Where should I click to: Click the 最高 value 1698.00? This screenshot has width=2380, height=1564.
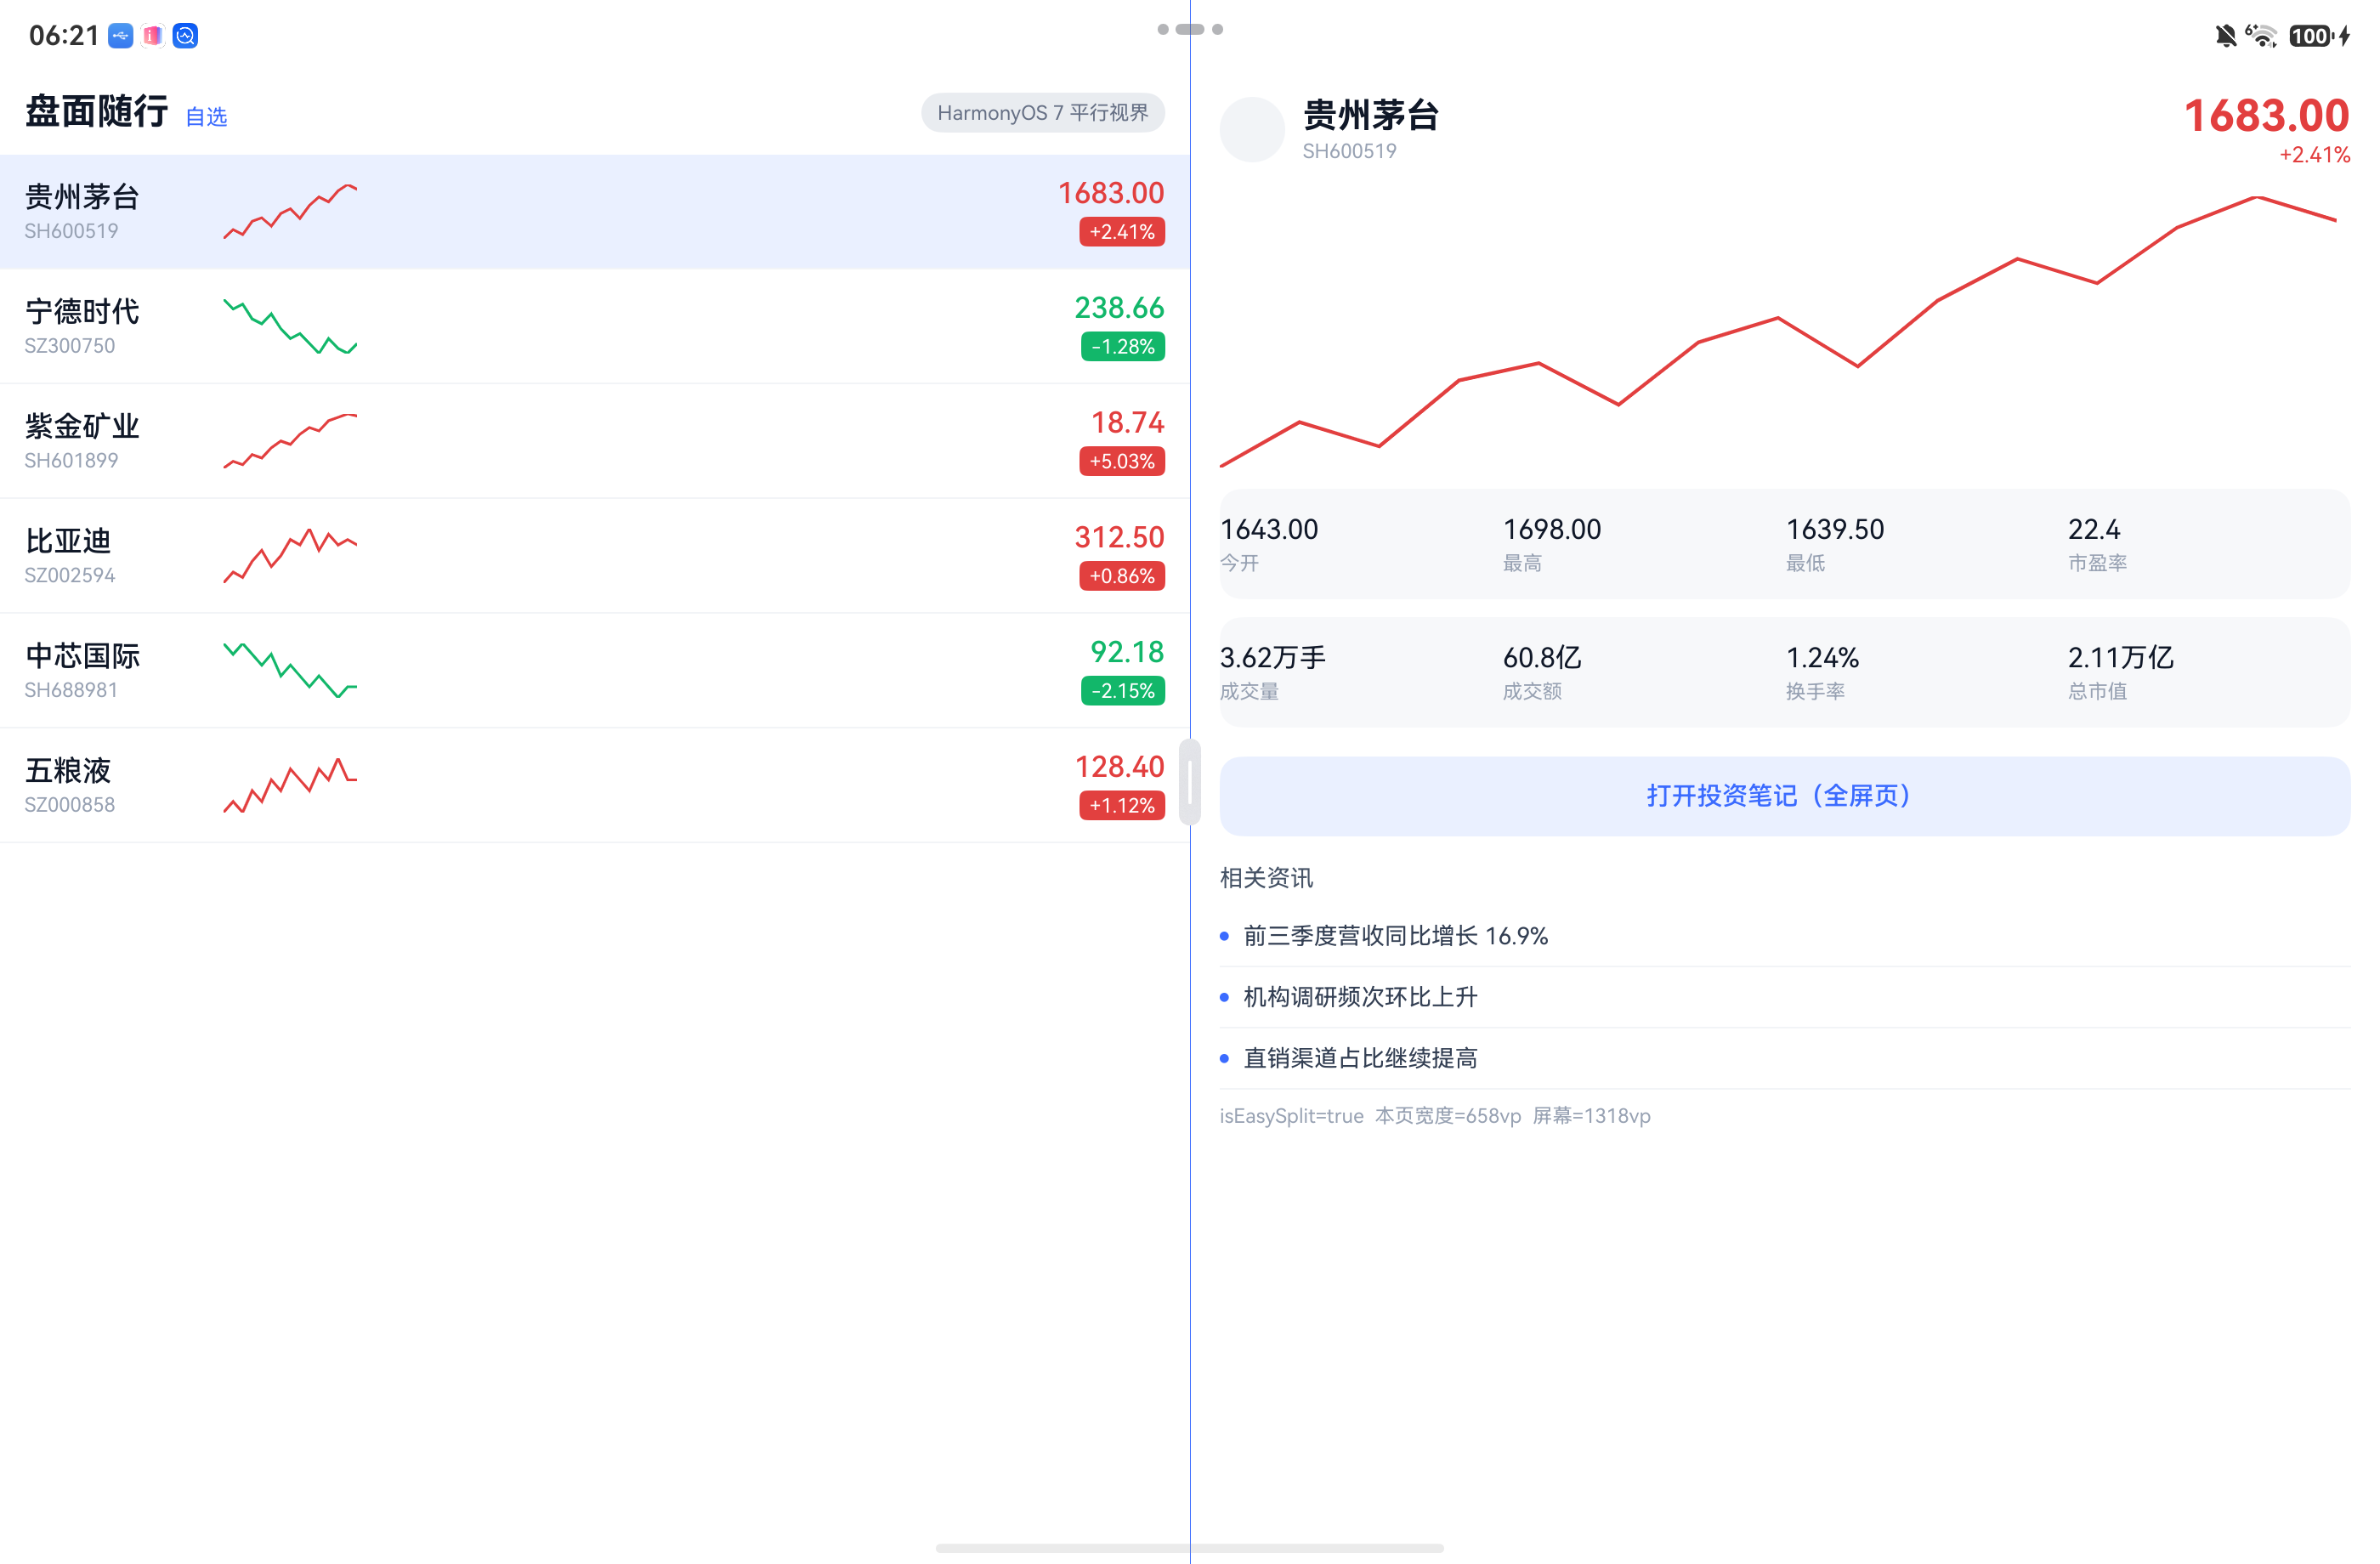(x=1552, y=529)
